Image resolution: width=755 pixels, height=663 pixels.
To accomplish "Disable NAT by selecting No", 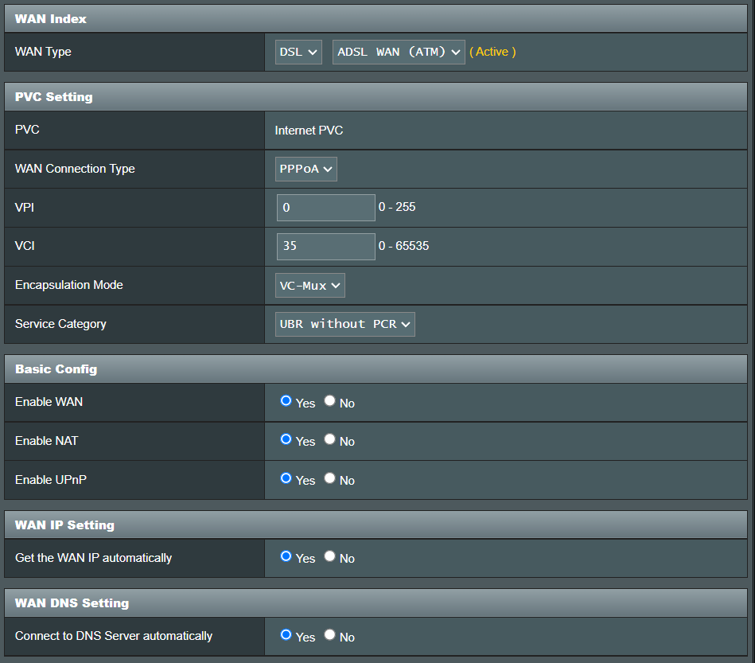I will 329,439.
